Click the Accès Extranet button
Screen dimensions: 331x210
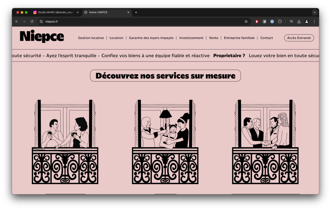pos(299,38)
